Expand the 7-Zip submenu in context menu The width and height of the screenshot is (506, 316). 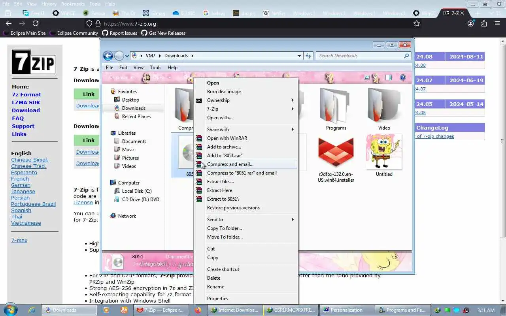[x=293, y=109]
